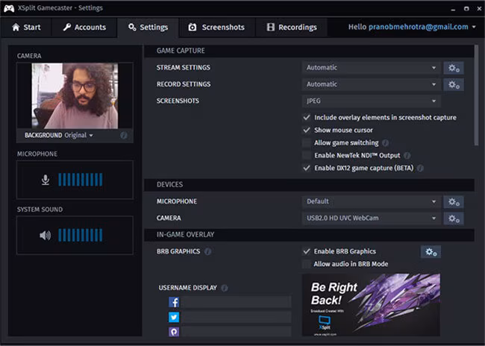Open Stream Settings Automatic dropdown
Screen dimensions: 485x346
[371, 68]
